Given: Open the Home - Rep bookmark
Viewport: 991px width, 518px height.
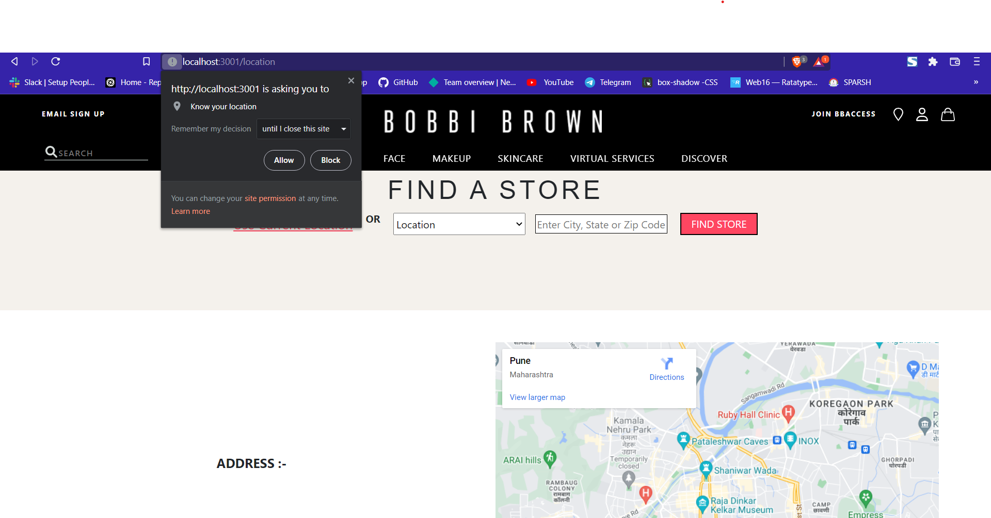Looking at the screenshot, I should pyautogui.click(x=133, y=82).
